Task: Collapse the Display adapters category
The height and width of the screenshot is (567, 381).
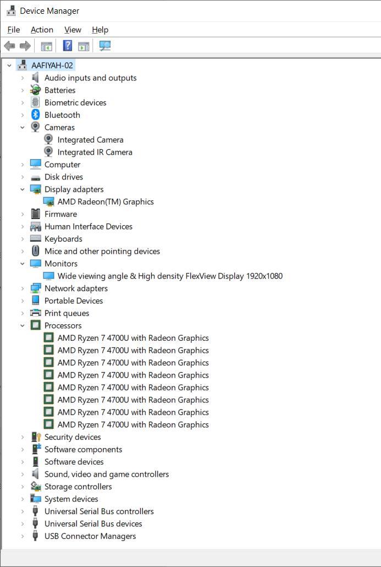Action: pos(23,189)
